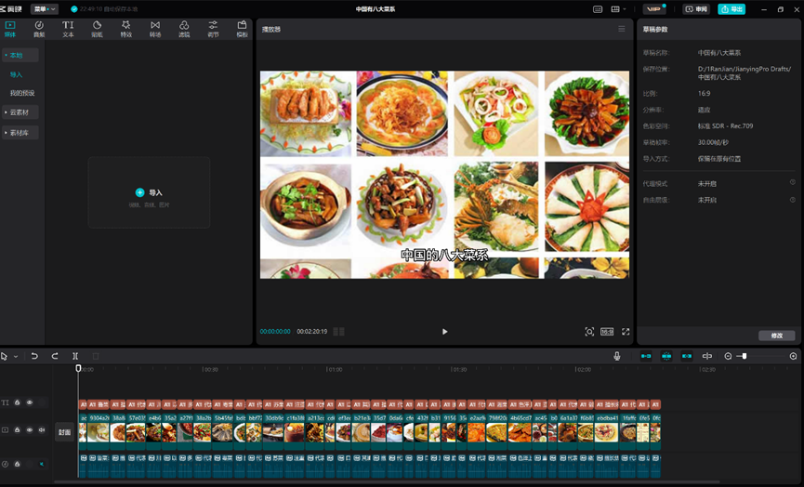Click the timeline ruler at 01:00
804x487 pixels.
334,369
